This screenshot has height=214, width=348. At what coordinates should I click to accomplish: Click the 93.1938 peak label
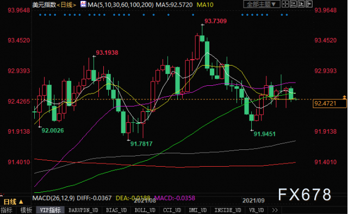tap(107, 53)
